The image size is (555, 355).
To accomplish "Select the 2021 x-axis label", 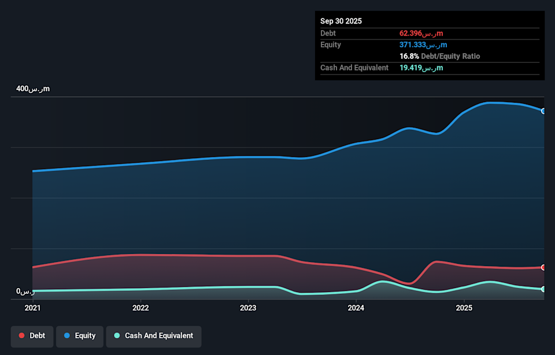I will pos(33,308).
